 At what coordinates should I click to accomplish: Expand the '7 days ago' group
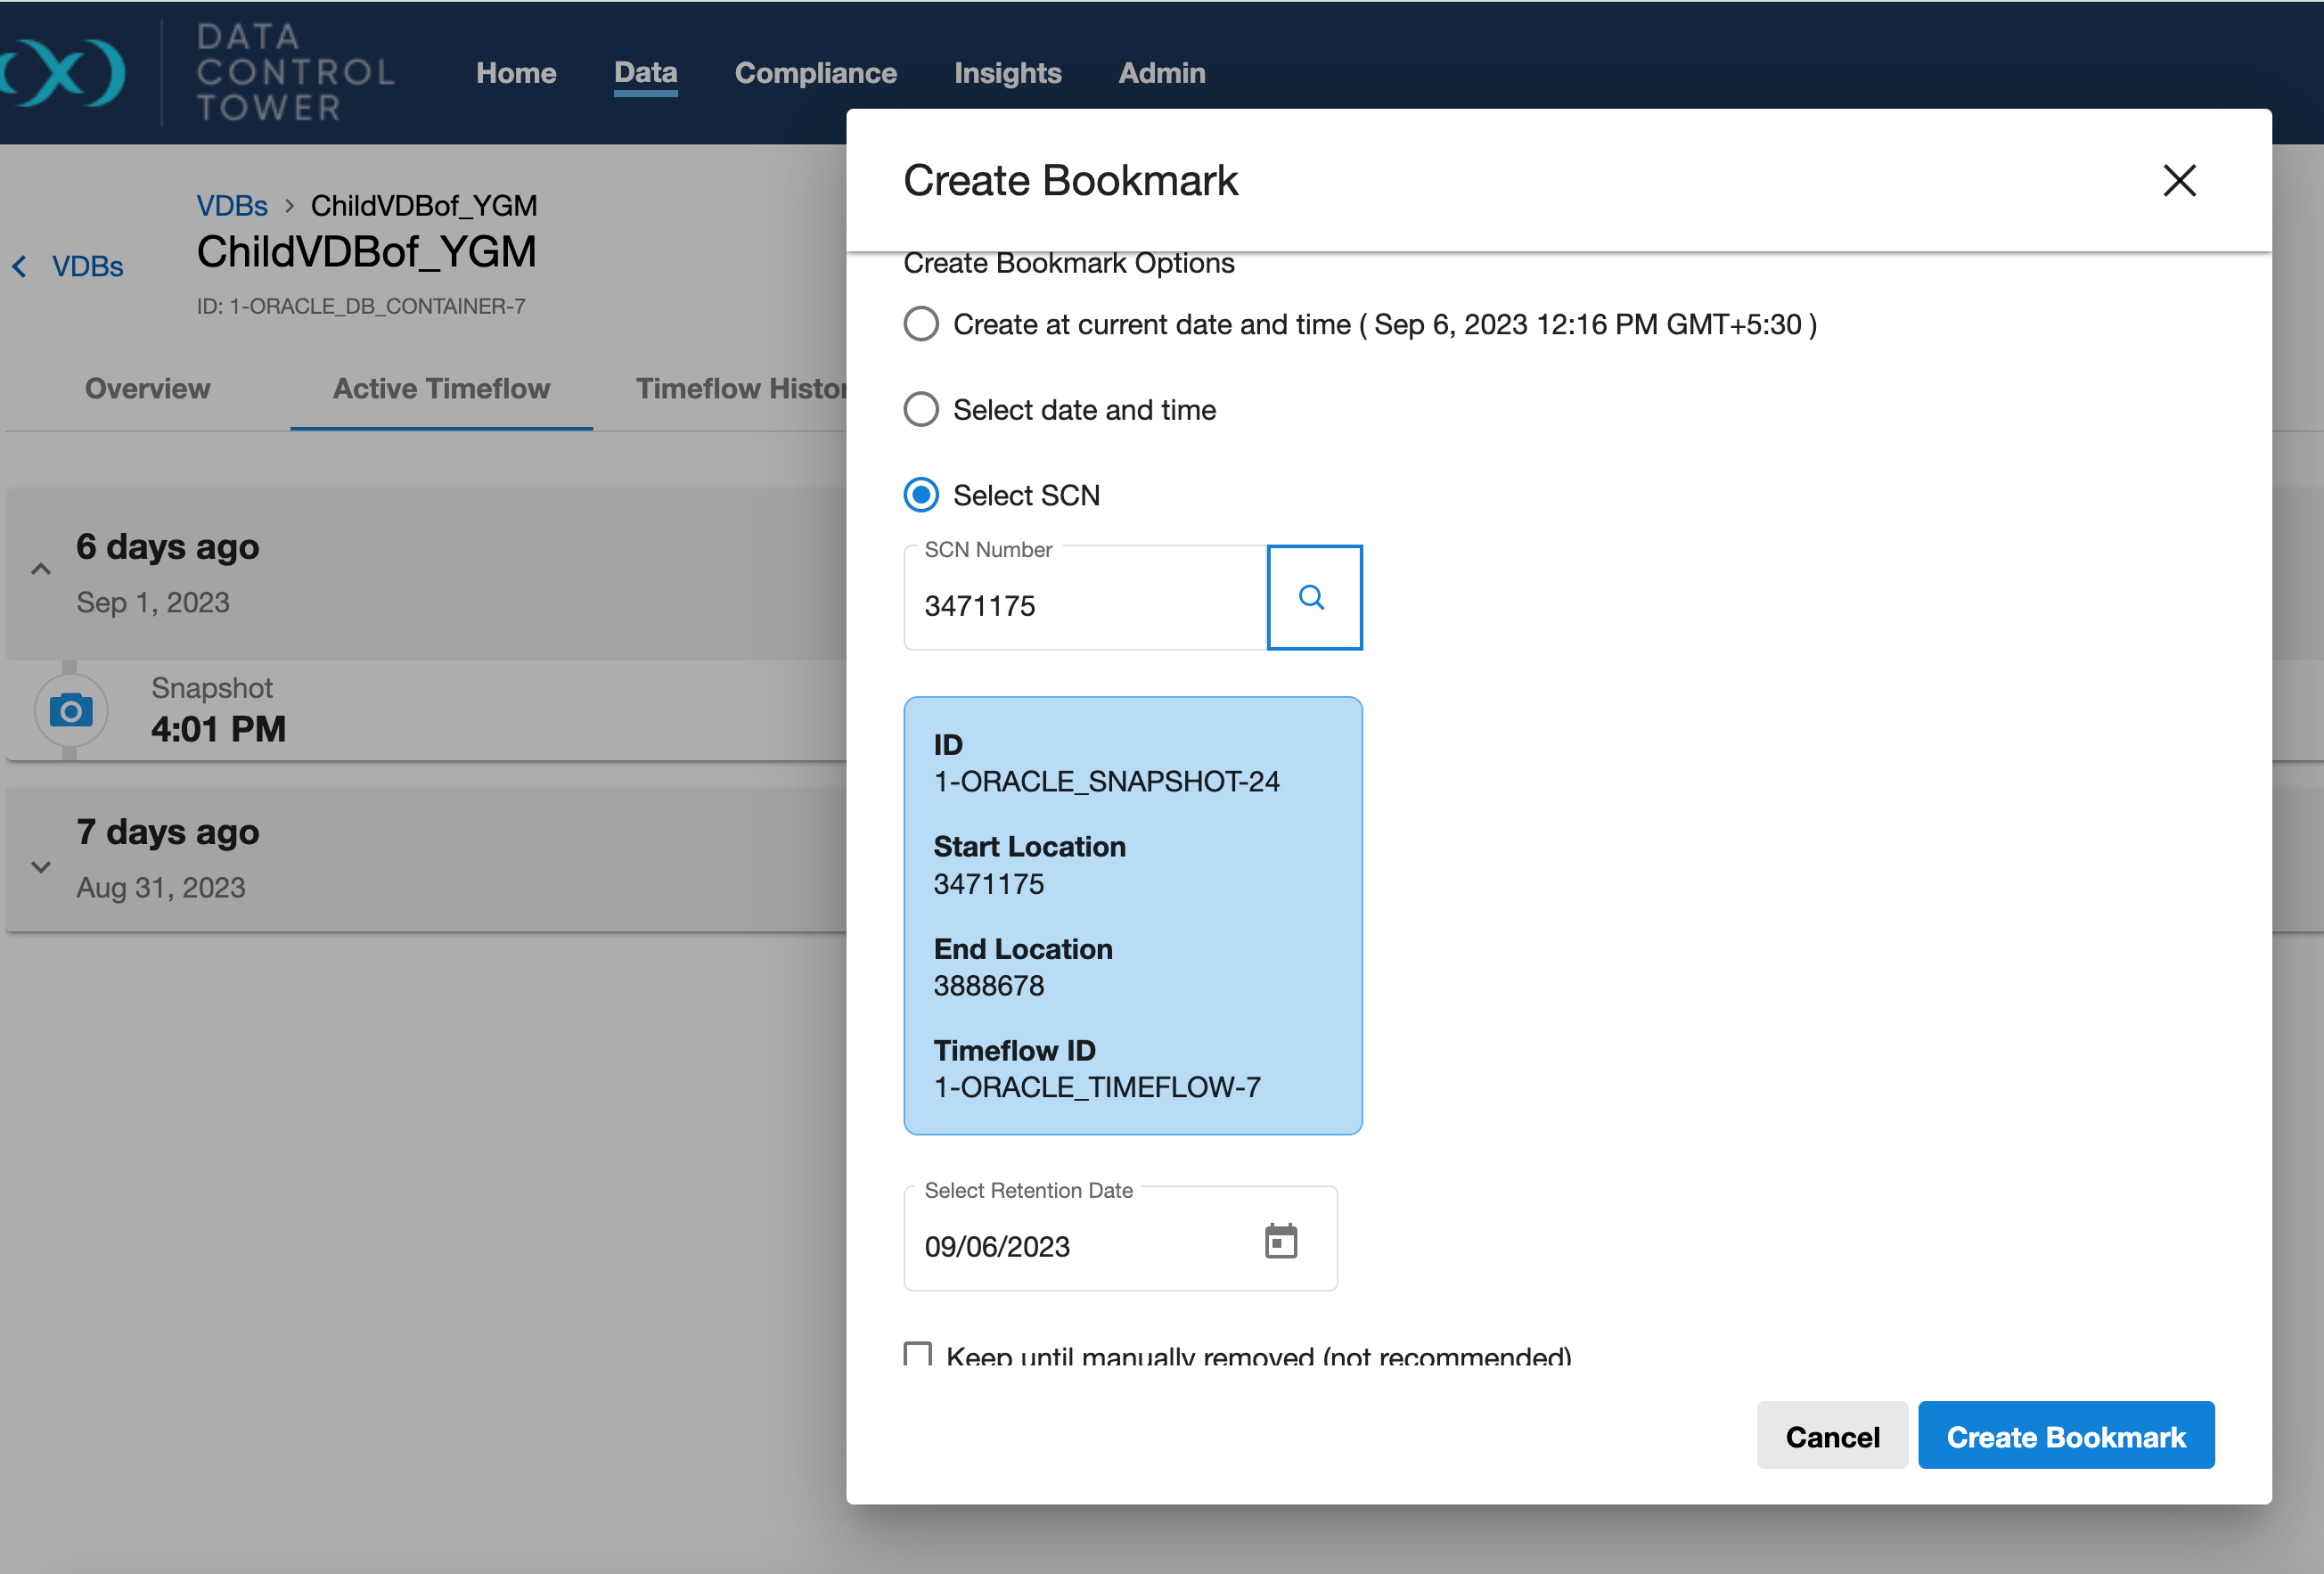(x=41, y=867)
